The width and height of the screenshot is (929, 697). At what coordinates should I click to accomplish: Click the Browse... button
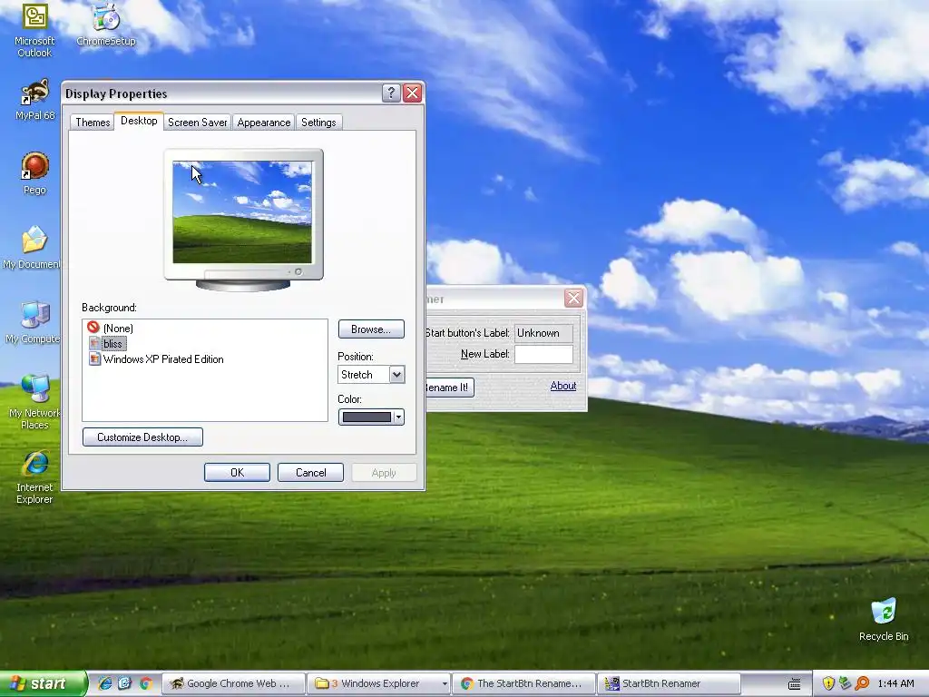(371, 329)
